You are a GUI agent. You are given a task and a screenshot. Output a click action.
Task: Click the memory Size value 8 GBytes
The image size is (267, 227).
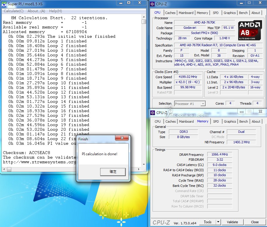tap(183, 137)
